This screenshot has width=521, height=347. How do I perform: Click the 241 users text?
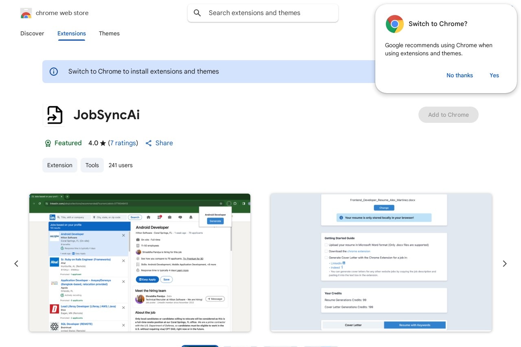click(x=120, y=165)
